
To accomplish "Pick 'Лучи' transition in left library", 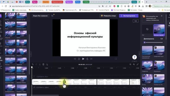I will [10, 25].
